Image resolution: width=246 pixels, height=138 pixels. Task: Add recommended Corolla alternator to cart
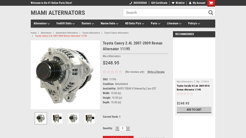pyautogui.click(x=194, y=110)
